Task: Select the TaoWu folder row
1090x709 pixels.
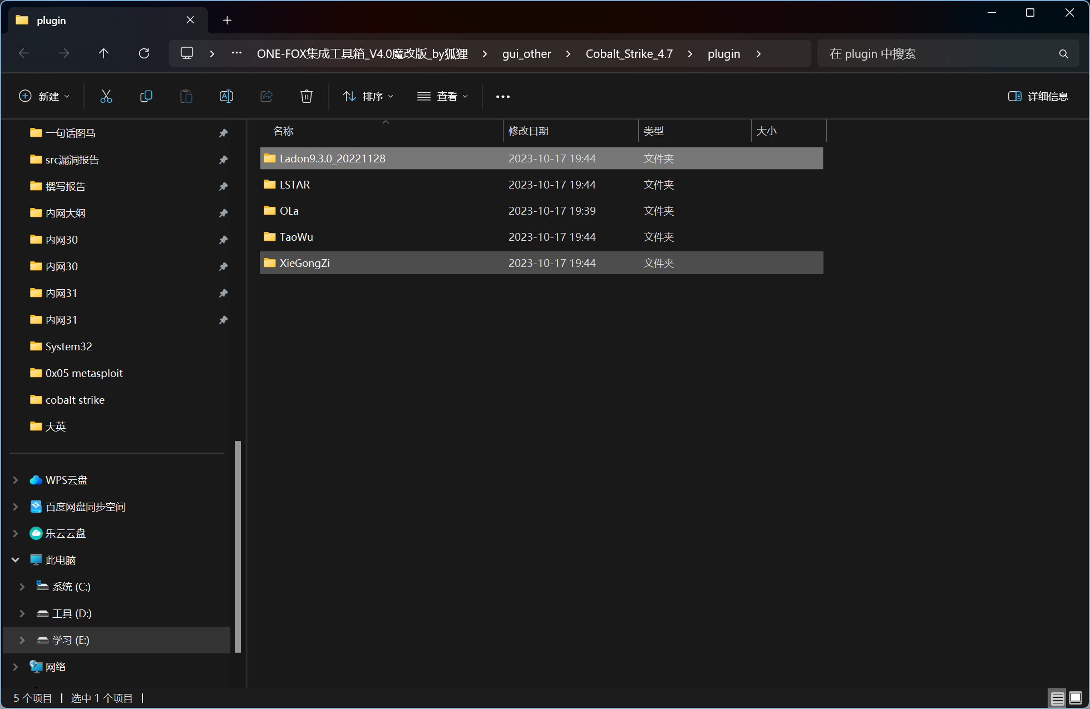Action: 541,237
